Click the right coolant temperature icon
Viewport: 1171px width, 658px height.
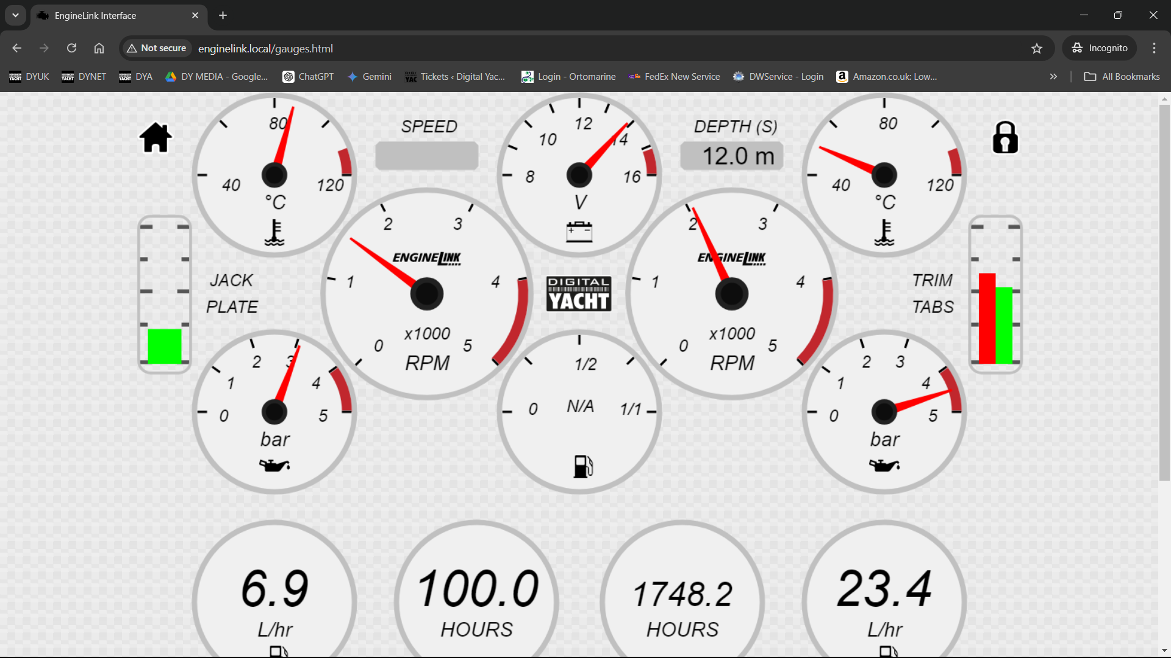click(x=884, y=233)
